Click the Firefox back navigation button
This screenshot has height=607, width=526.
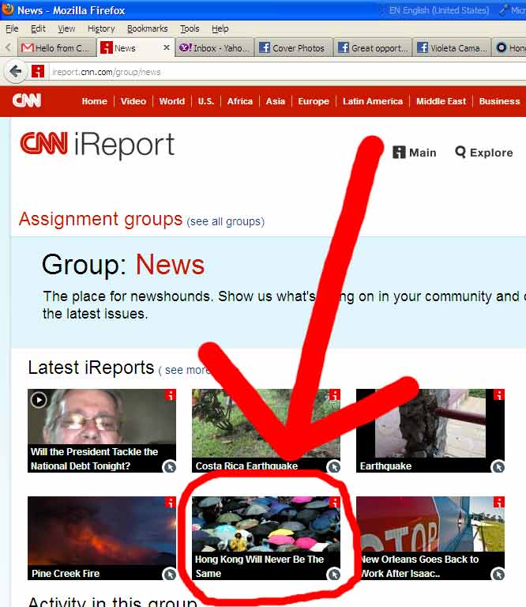click(x=16, y=71)
